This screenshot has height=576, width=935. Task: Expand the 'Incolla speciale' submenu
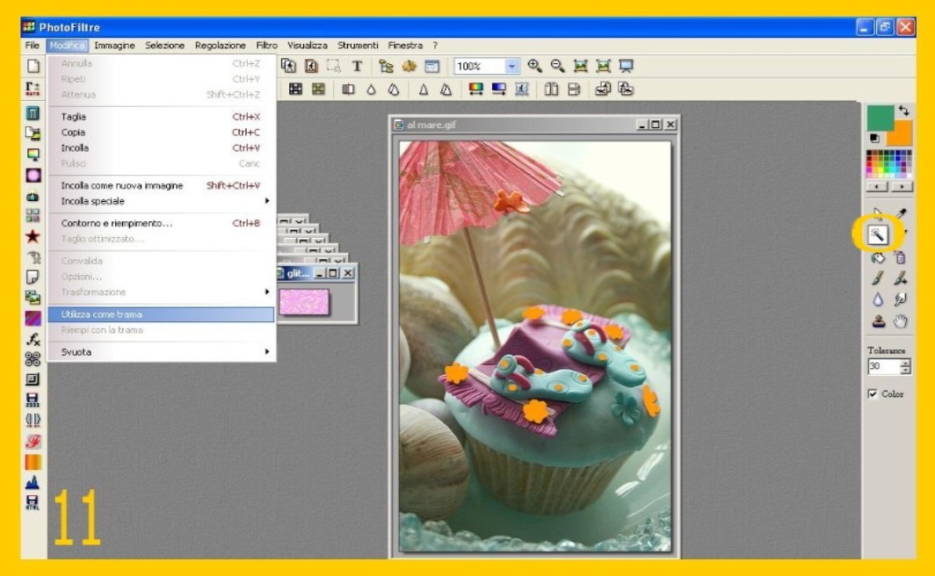tap(267, 201)
